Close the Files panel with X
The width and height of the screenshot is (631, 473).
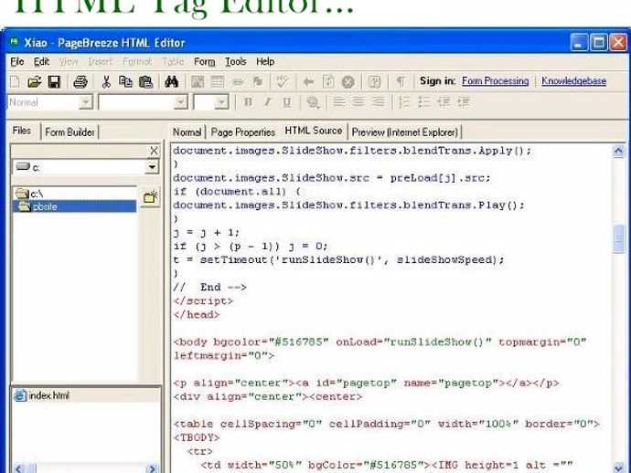click(x=154, y=151)
